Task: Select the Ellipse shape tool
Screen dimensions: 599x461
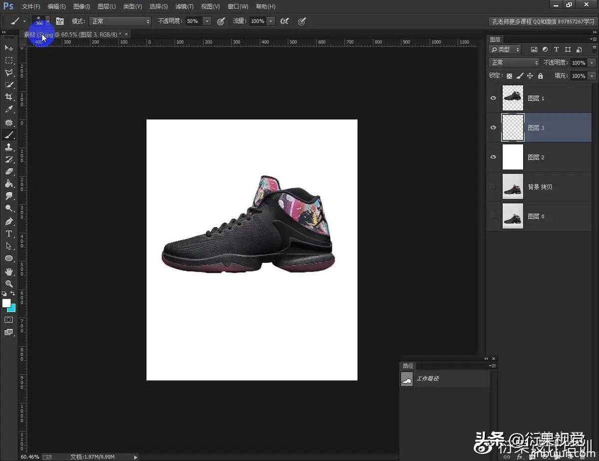Action: [8, 259]
